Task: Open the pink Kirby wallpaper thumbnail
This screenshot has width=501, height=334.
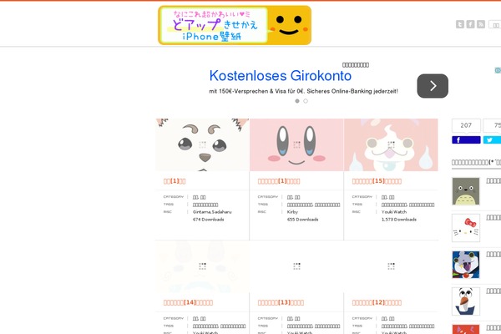Action: coord(296,144)
